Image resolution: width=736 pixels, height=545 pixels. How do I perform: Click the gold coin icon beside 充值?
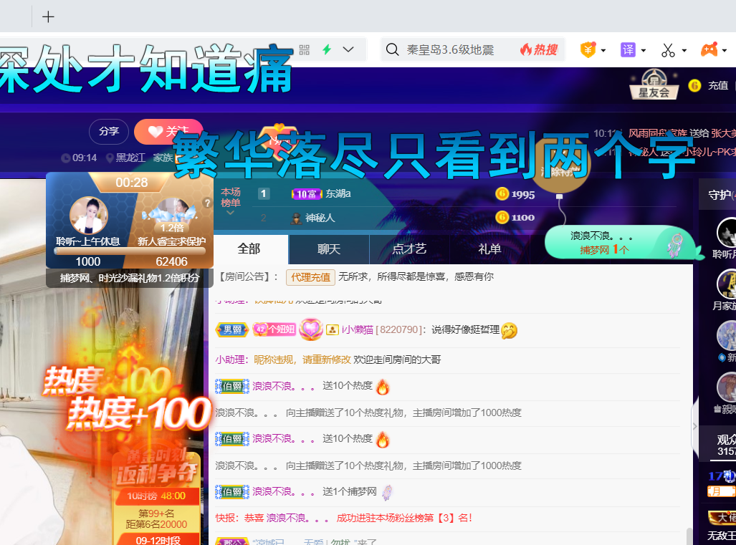click(x=694, y=85)
